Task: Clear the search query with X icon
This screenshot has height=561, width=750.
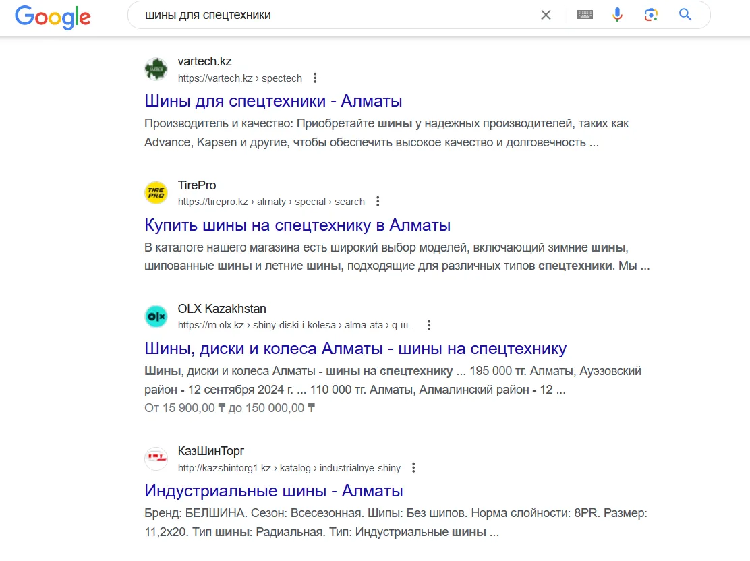Action: click(x=546, y=15)
